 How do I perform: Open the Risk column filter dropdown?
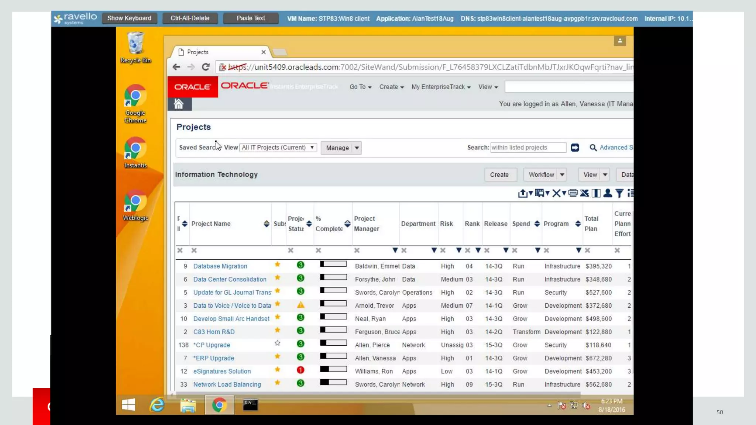coord(459,250)
